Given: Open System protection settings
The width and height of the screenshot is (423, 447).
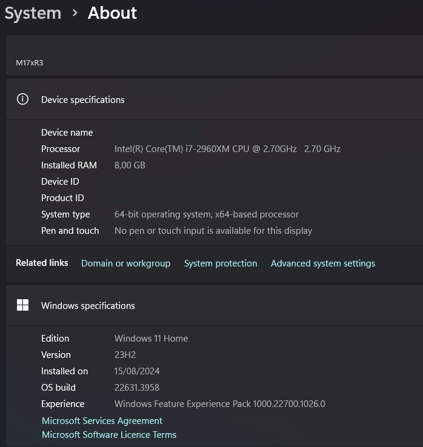Looking at the screenshot, I should click(x=221, y=263).
